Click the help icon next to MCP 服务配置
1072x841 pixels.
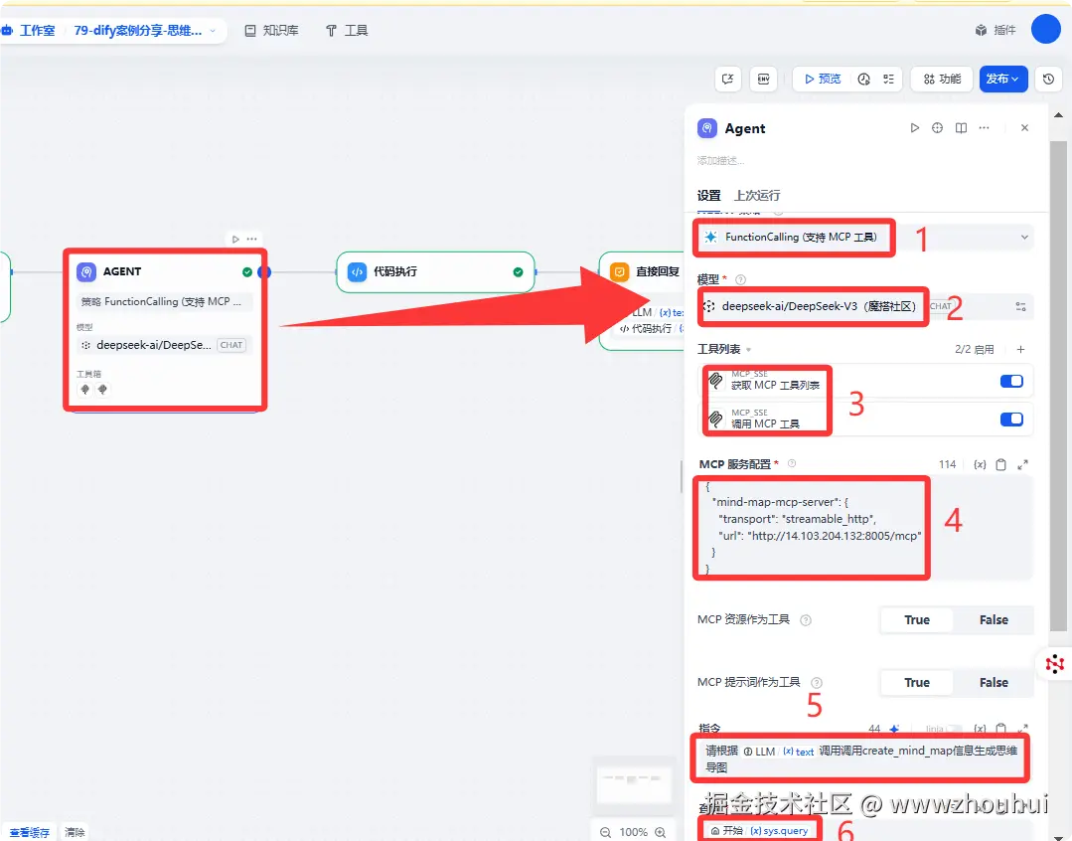pyautogui.click(x=792, y=463)
